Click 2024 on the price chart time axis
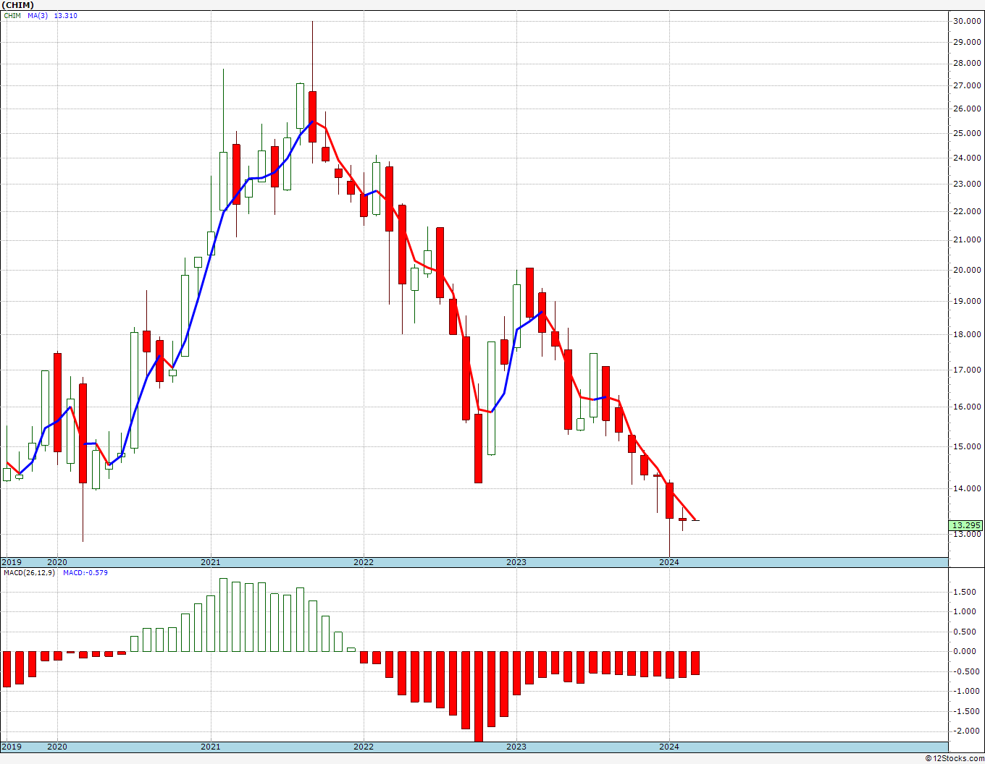The width and height of the screenshot is (985, 764). click(x=669, y=562)
